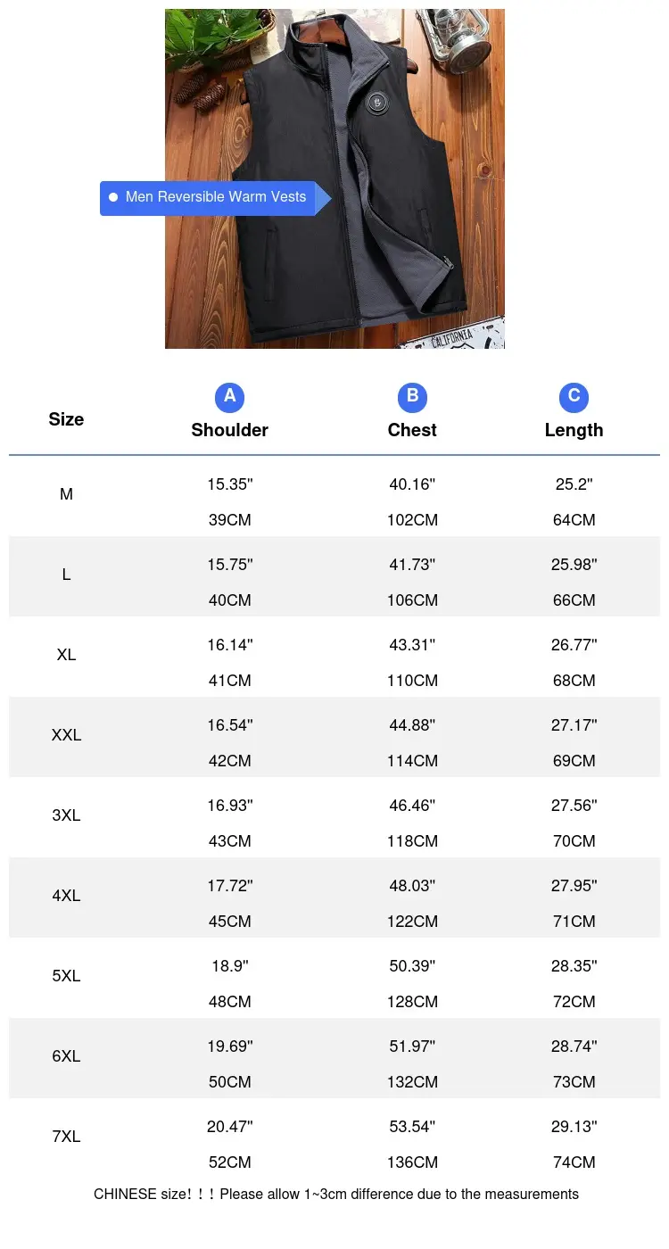Image resolution: width=669 pixels, height=1249 pixels.
Task: Click the round logo badge on vest
Action: [x=376, y=104]
